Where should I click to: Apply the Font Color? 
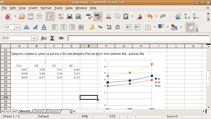pyautogui.click(x=174, y=27)
